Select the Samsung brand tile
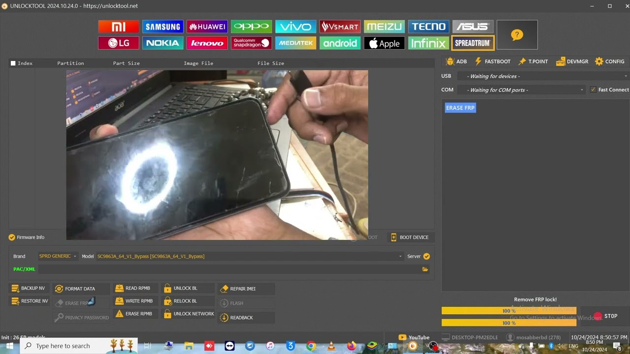Viewport: 630px width, 354px height. click(163, 27)
